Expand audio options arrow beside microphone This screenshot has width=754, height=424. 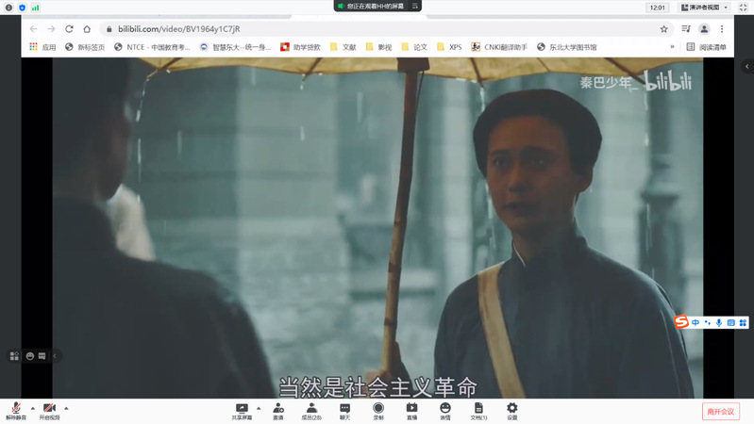click(x=33, y=408)
